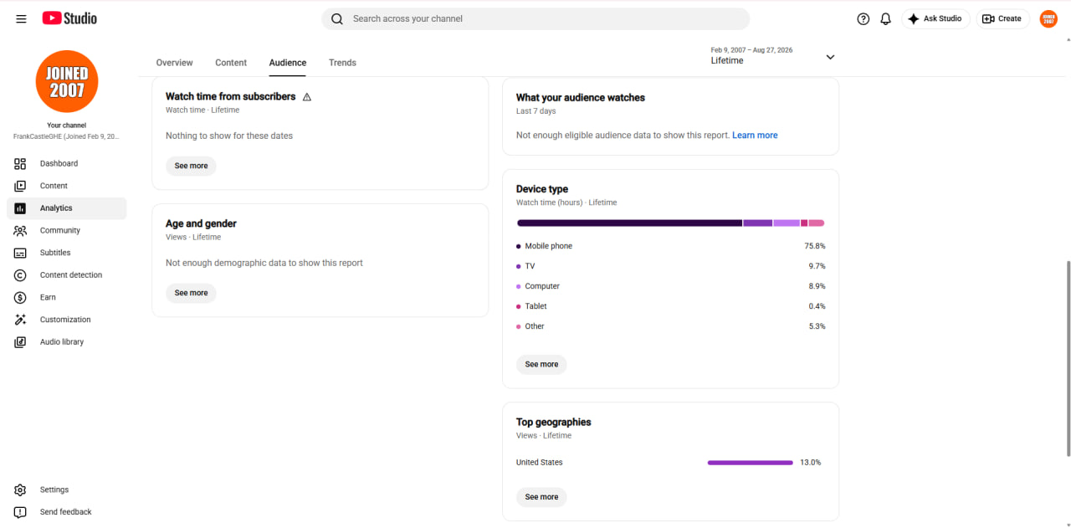This screenshot has width=1071, height=528.
Task: Click the Customization wand icon
Action: [20, 320]
